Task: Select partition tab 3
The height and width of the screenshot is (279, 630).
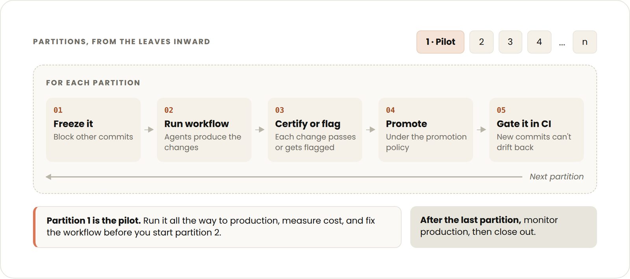Action: [510, 42]
